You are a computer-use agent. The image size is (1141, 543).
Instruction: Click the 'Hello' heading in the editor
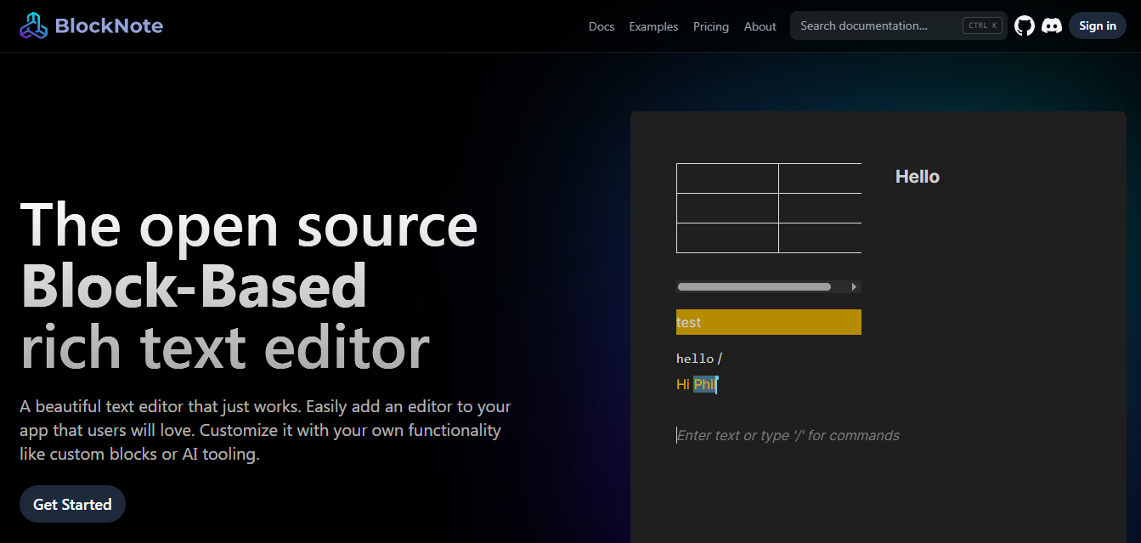point(918,177)
